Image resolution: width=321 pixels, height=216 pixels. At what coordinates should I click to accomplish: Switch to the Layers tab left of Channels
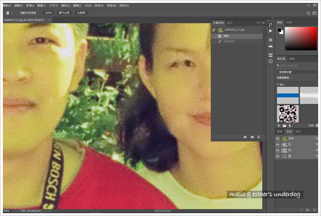279,131
